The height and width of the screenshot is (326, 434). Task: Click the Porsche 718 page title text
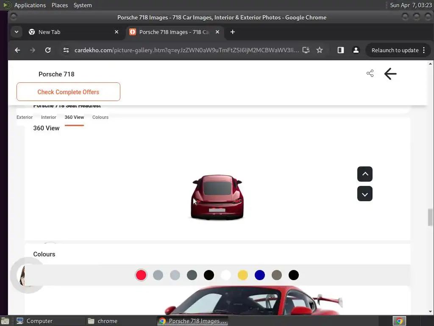(x=56, y=74)
